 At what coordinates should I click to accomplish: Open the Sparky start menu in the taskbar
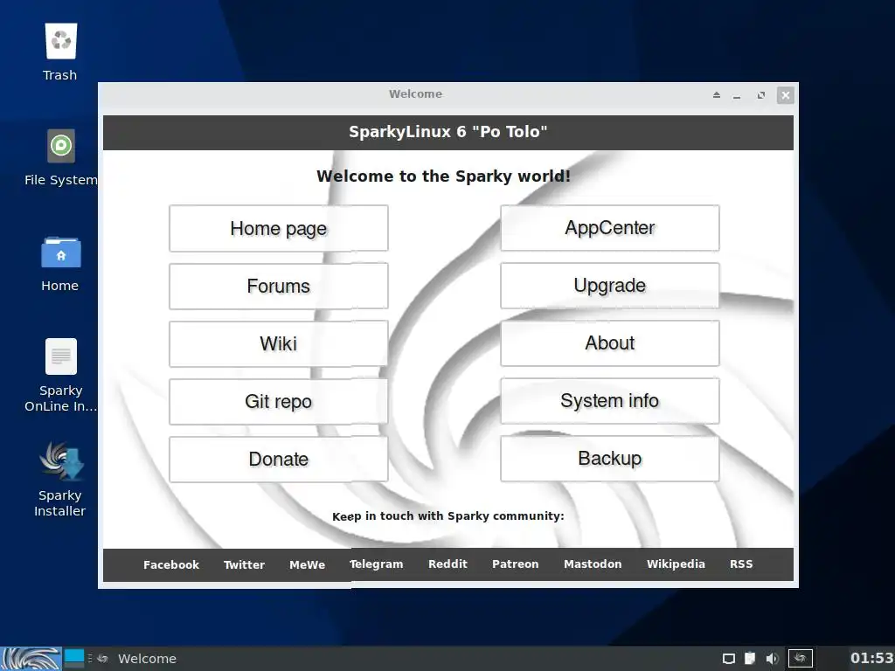point(31,659)
